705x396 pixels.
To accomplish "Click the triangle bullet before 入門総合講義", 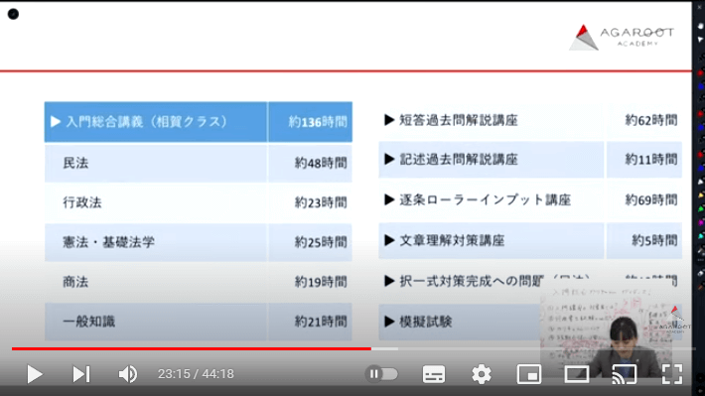I will click(x=56, y=122).
